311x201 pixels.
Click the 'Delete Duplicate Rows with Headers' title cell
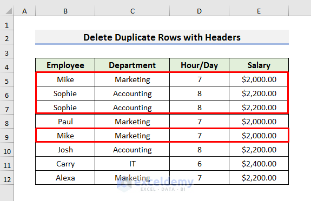tap(162, 37)
